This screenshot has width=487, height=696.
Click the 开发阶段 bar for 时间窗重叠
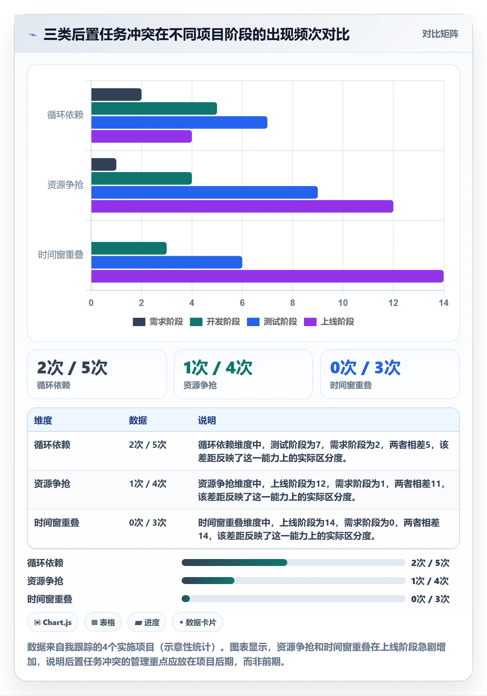click(x=129, y=248)
